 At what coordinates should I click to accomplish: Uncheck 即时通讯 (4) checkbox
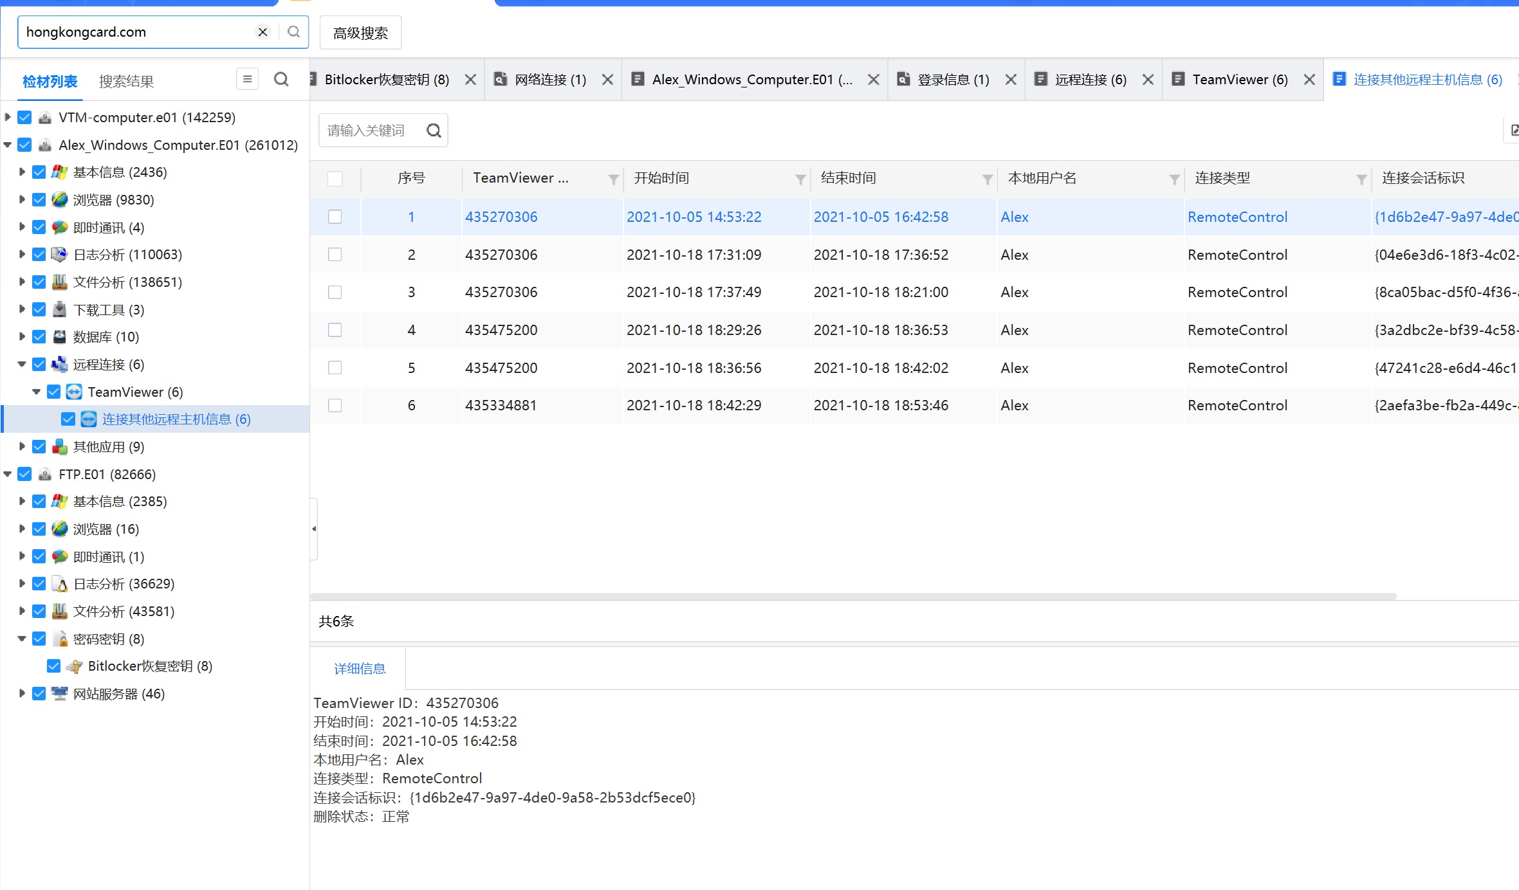(39, 227)
